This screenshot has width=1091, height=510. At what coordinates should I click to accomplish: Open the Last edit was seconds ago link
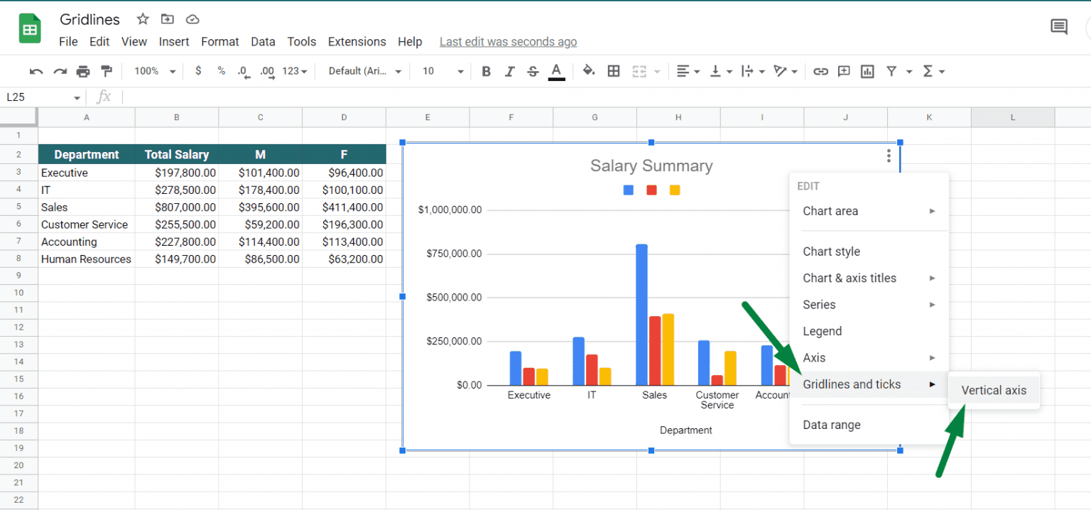coord(508,41)
